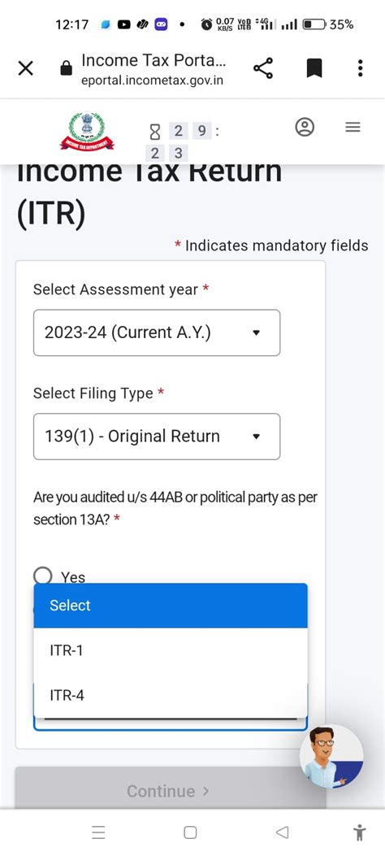Open the user profile icon
The height and width of the screenshot is (856, 385).
point(305,127)
